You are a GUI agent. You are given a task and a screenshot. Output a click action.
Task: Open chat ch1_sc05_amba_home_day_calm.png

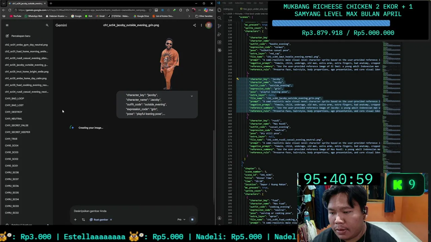tap(26, 78)
